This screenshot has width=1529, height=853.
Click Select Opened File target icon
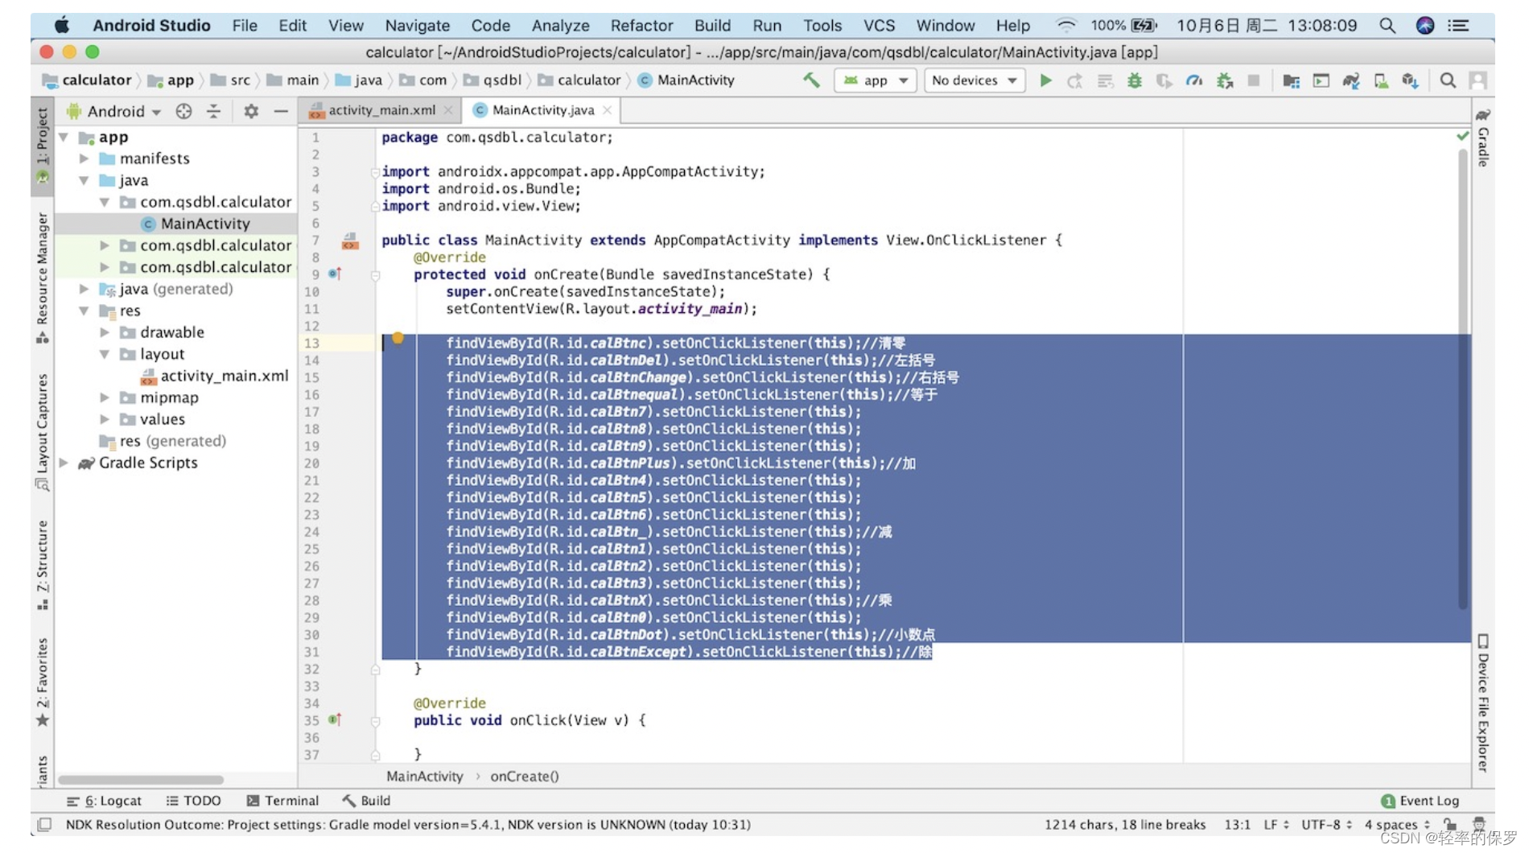183,111
